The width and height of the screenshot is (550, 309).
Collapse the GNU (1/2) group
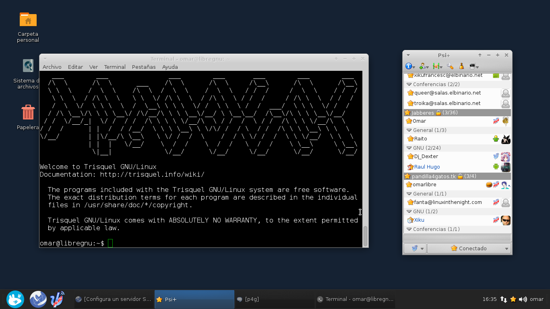click(409, 212)
